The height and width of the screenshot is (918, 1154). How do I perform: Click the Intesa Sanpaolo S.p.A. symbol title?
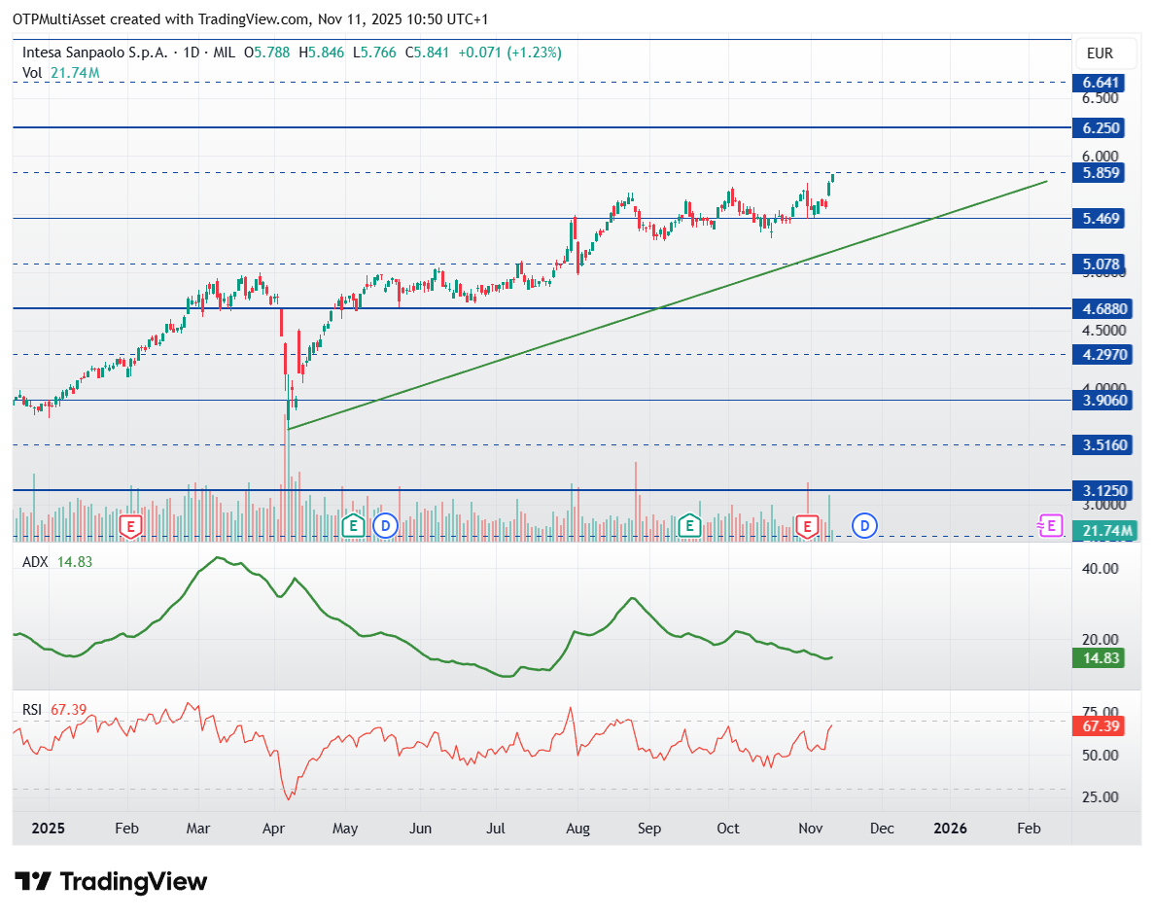(x=95, y=53)
